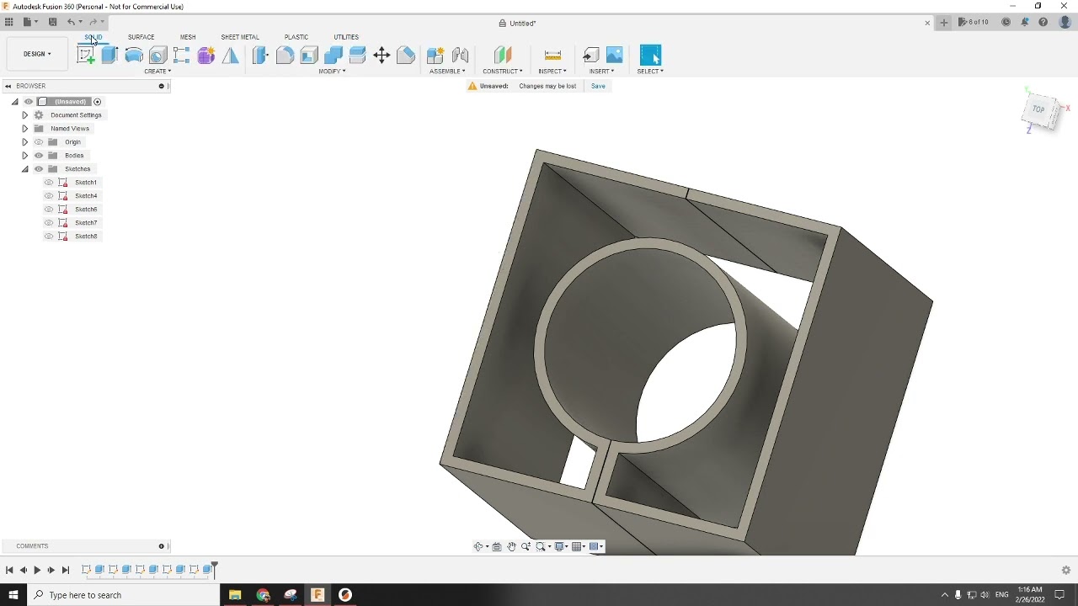The width and height of the screenshot is (1078, 606).
Task: Toggle visibility of the Bodies folder
Action: pyautogui.click(x=39, y=156)
